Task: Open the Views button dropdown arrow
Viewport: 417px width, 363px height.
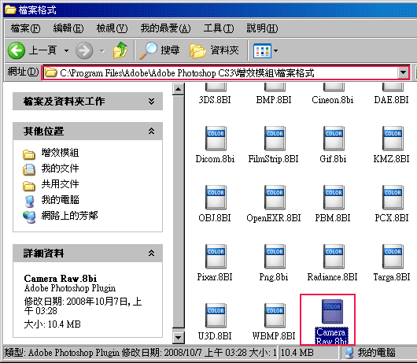Action: pyautogui.click(x=276, y=50)
